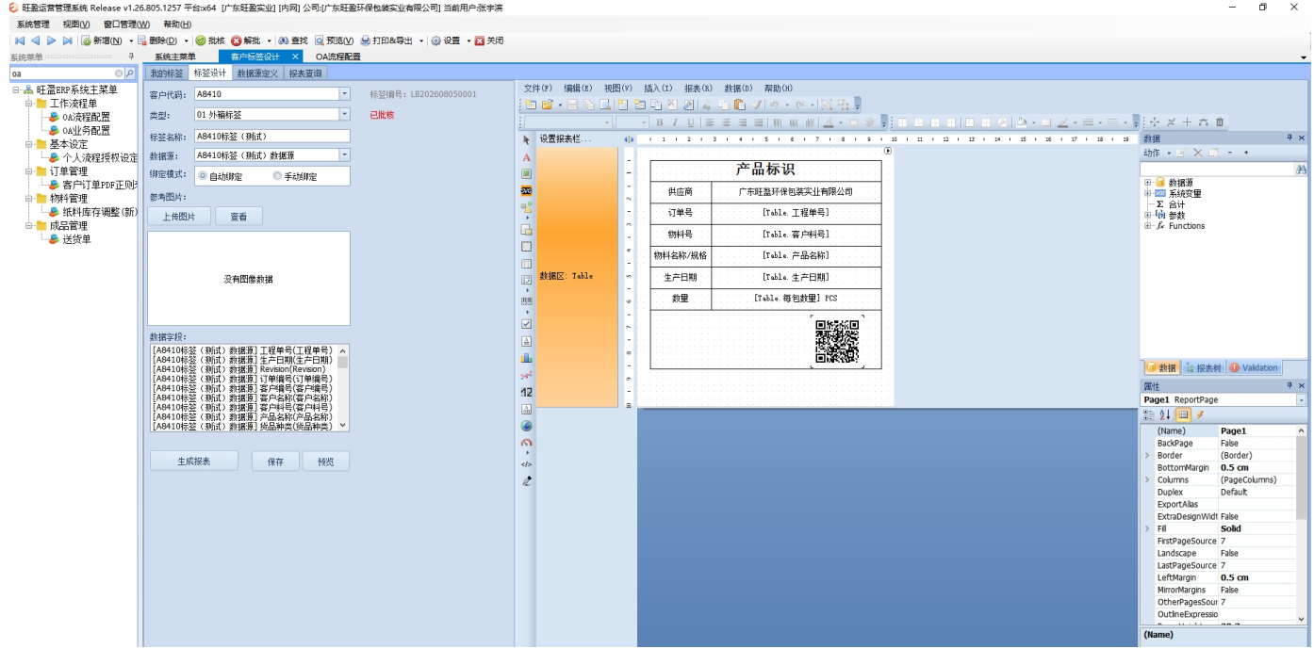This screenshot has height=649, width=1314.
Task: Collapse 工作流程单 tree folder
Action: [x=29, y=104]
